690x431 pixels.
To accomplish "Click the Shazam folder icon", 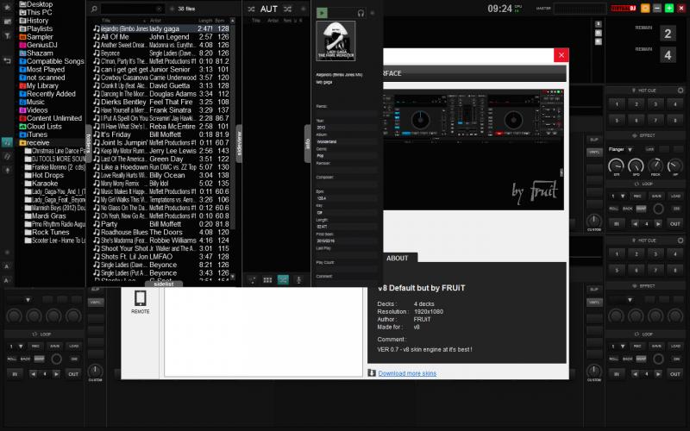I will [22, 53].
